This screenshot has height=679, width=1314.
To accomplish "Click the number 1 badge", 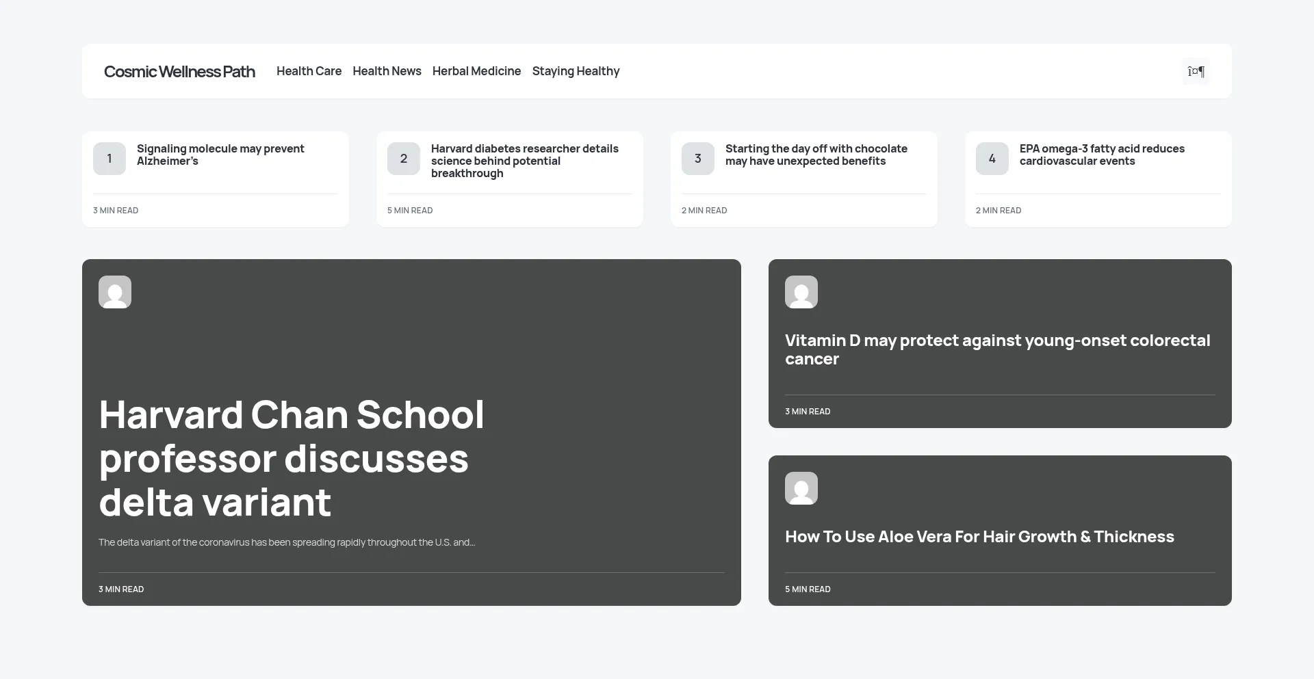I will [x=109, y=159].
